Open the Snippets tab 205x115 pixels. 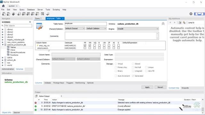185,88
